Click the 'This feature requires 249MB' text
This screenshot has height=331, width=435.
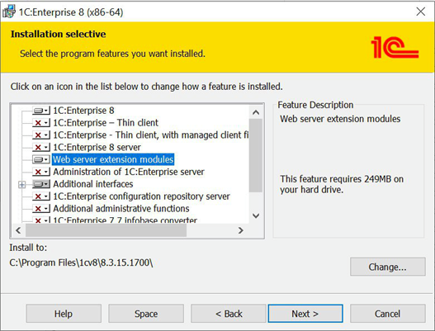[342, 184]
